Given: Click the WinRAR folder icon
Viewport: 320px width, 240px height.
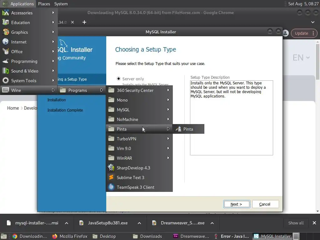Looking at the screenshot, I should click(111, 158).
